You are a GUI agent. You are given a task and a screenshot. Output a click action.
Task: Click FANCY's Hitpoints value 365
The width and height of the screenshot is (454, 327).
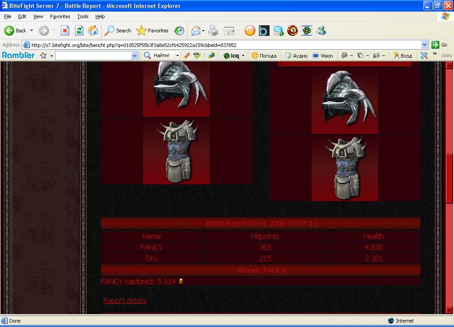pos(265,247)
